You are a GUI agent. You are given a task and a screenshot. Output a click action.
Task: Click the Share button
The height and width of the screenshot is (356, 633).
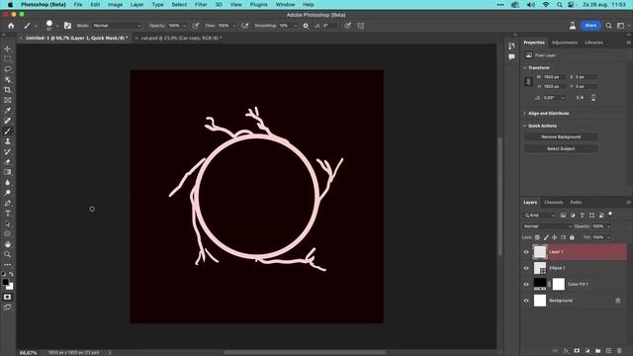click(590, 26)
